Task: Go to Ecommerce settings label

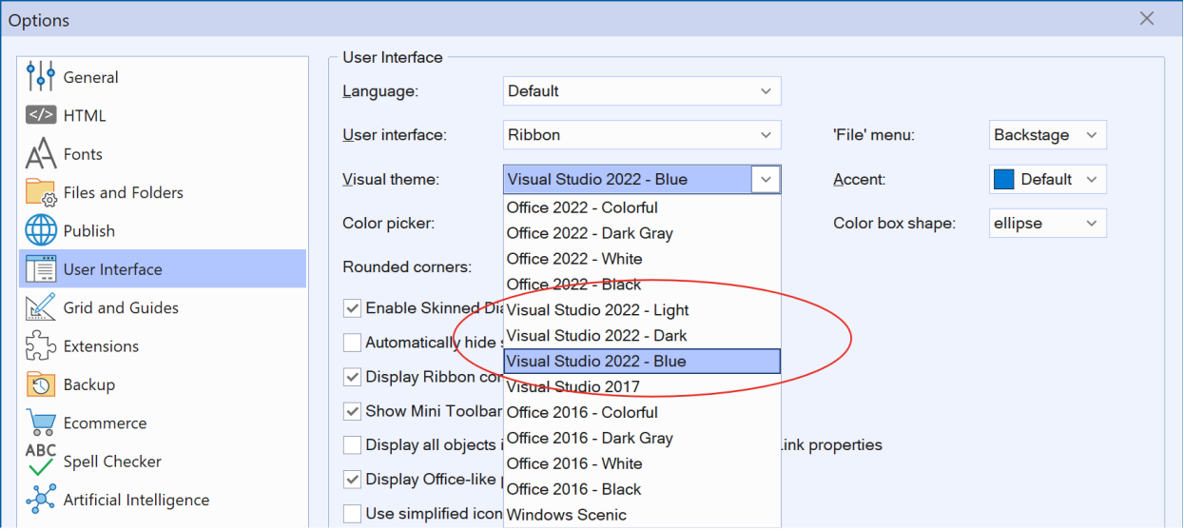Action: [105, 423]
